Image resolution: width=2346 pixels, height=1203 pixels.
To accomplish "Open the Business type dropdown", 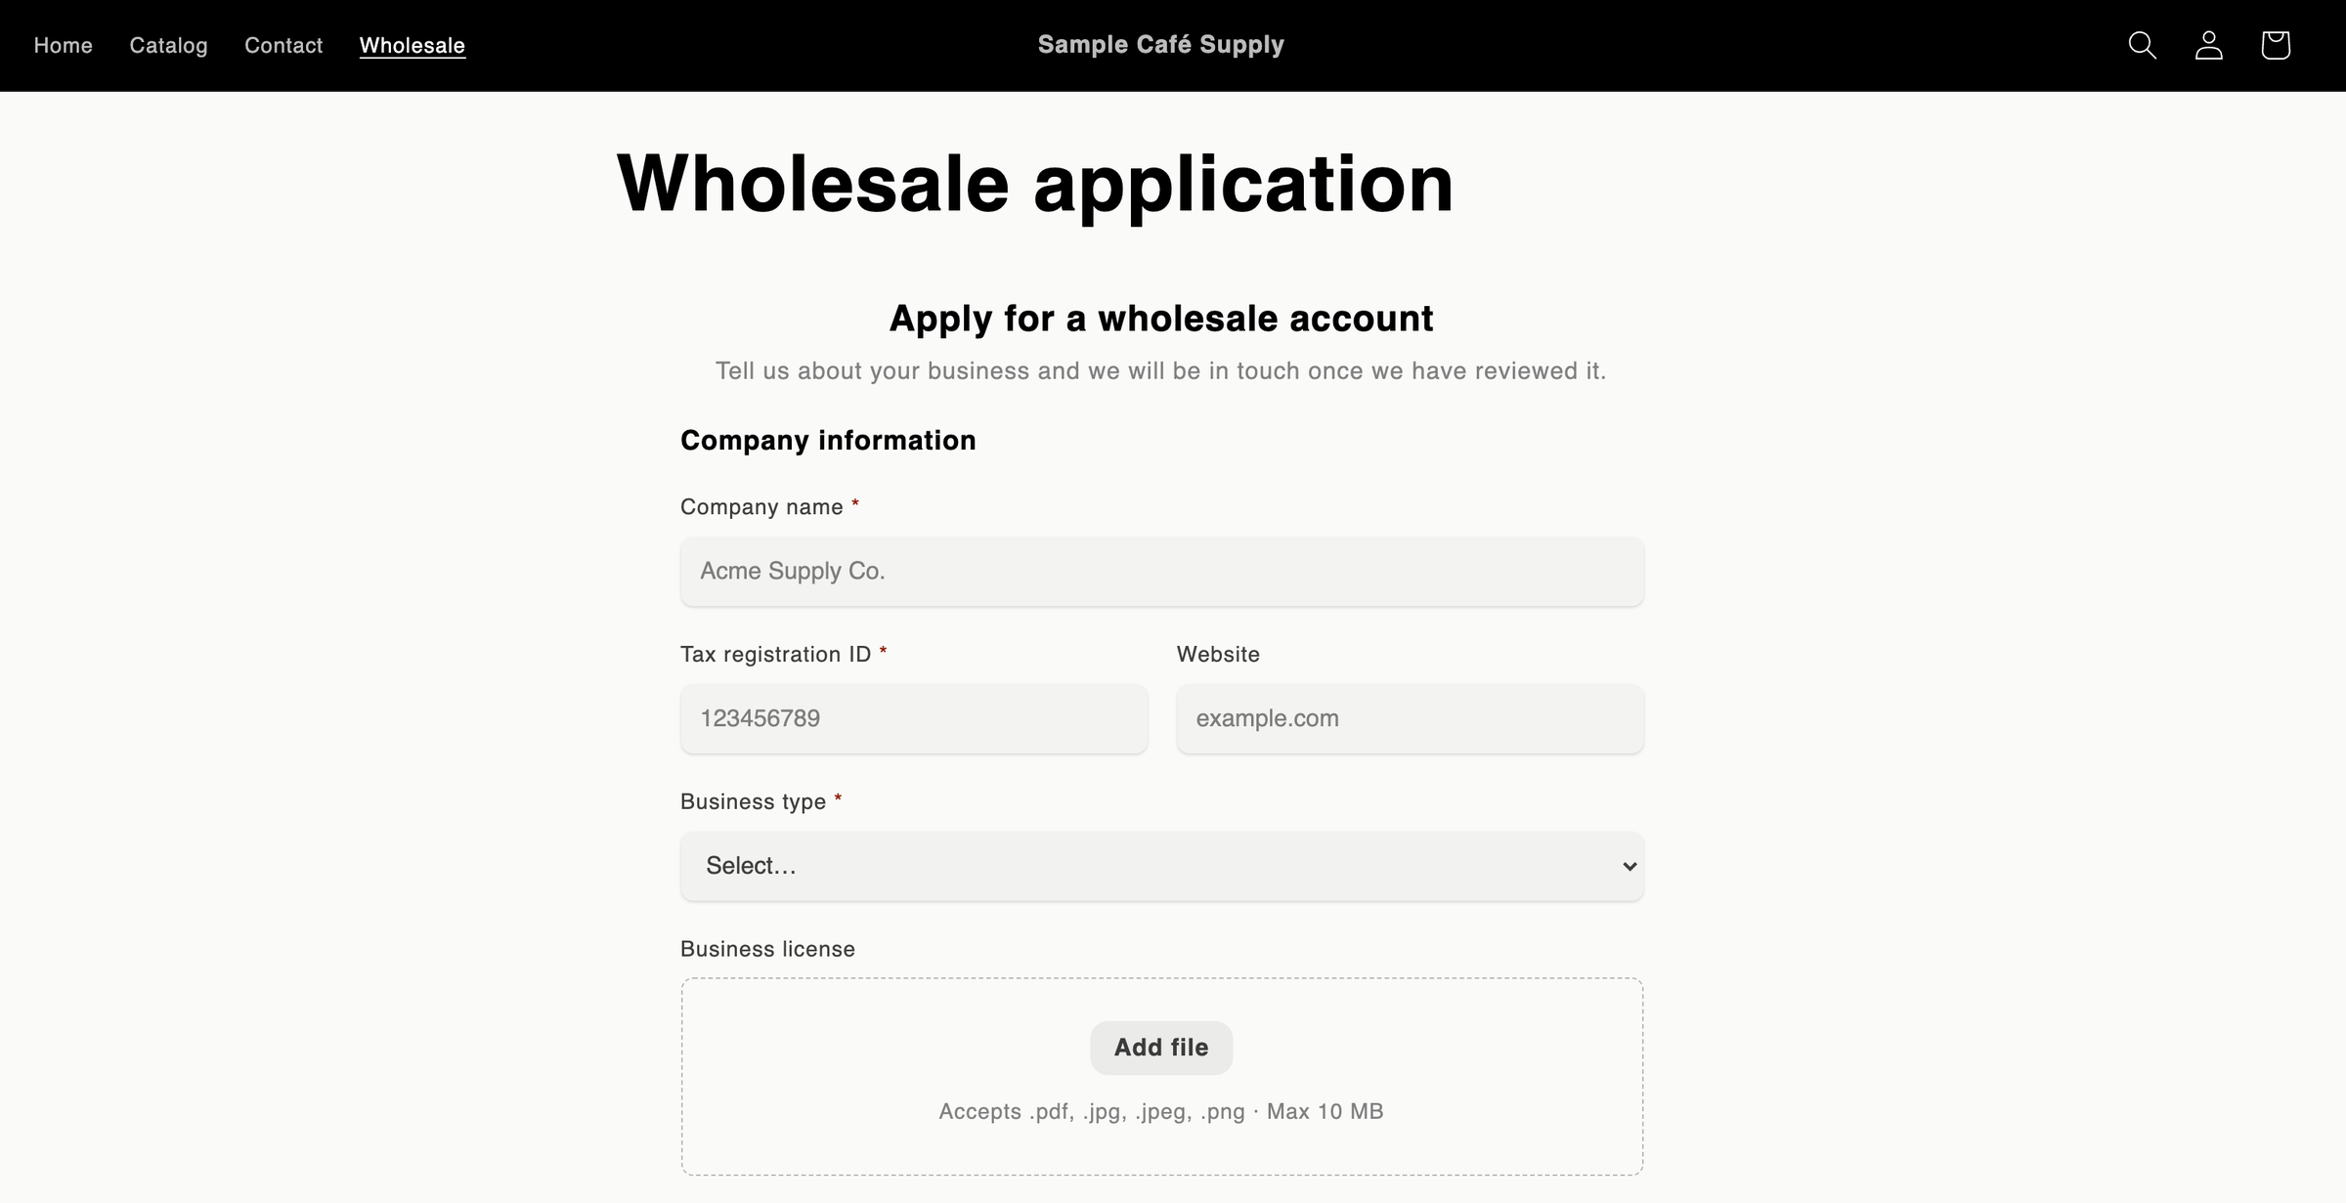I will pyautogui.click(x=1162, y=866).
